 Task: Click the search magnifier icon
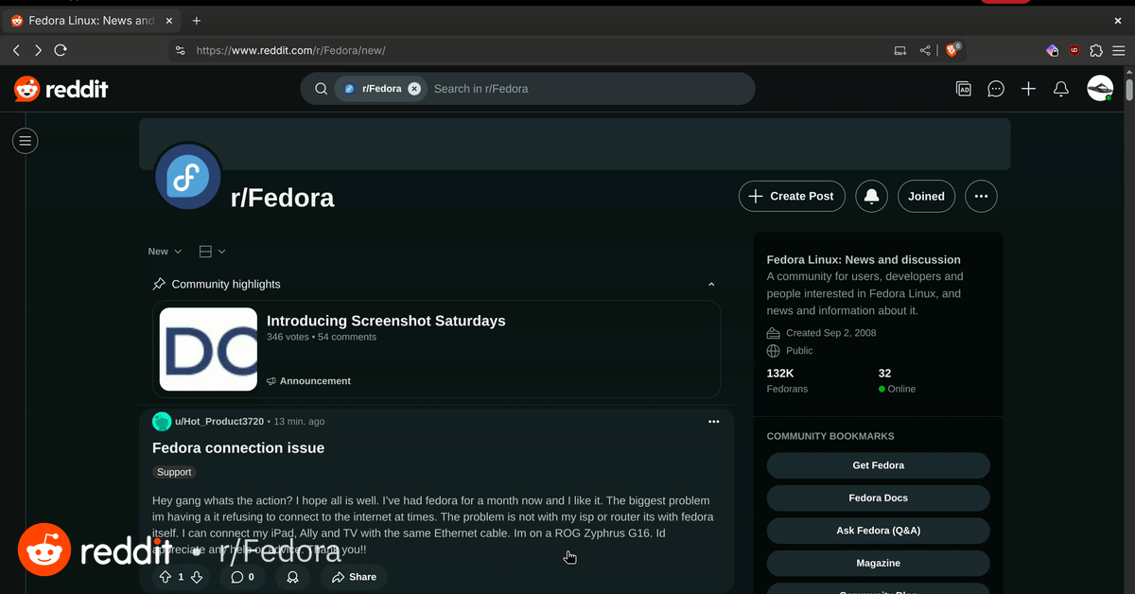coord(322,89)
